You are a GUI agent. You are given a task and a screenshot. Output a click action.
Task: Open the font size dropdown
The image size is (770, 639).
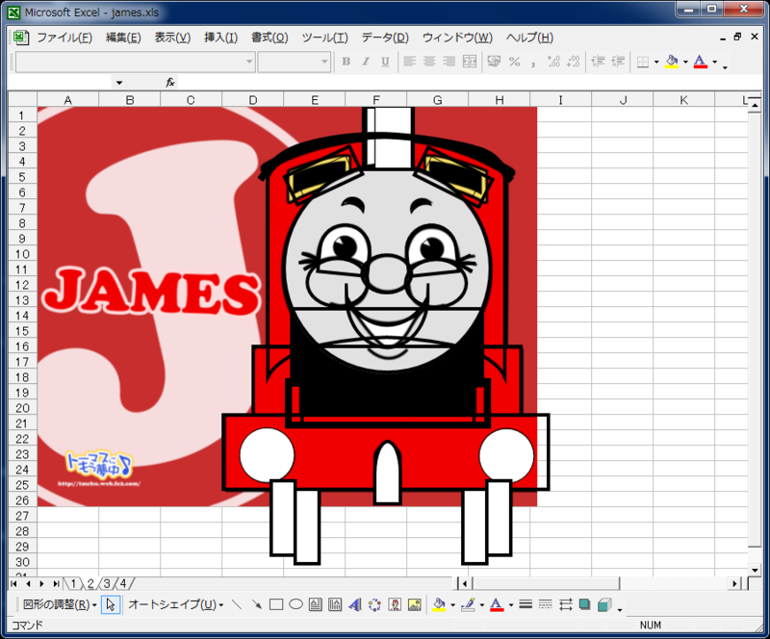pyautogui.click(x=324, y=62)
